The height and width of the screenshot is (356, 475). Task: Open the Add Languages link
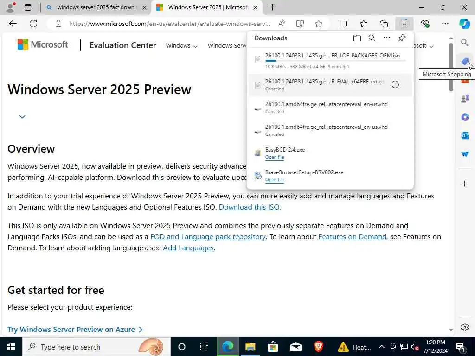click(188, 248)
